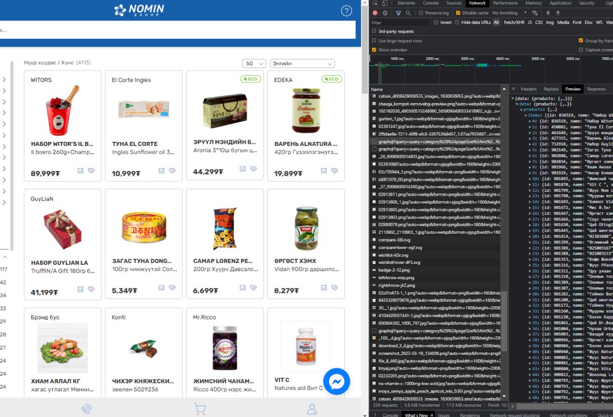
Task: Filter requests by CSS type
Action: [x=538, y=22]
